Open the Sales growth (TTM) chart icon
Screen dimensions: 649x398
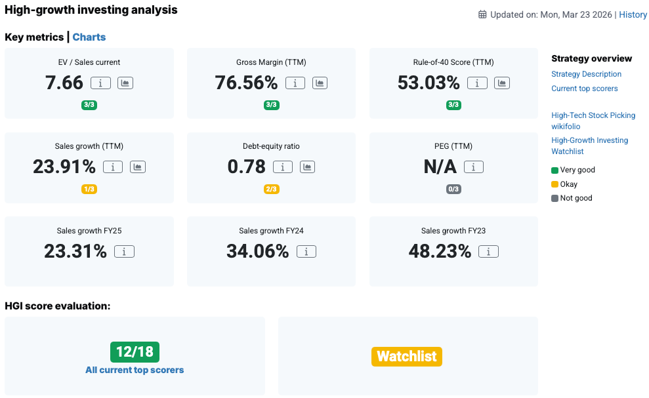click(137, 167)
